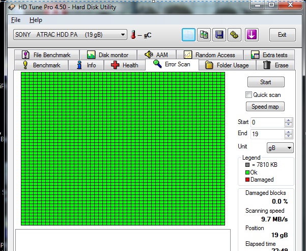Open the File menu

coord(16,20)
